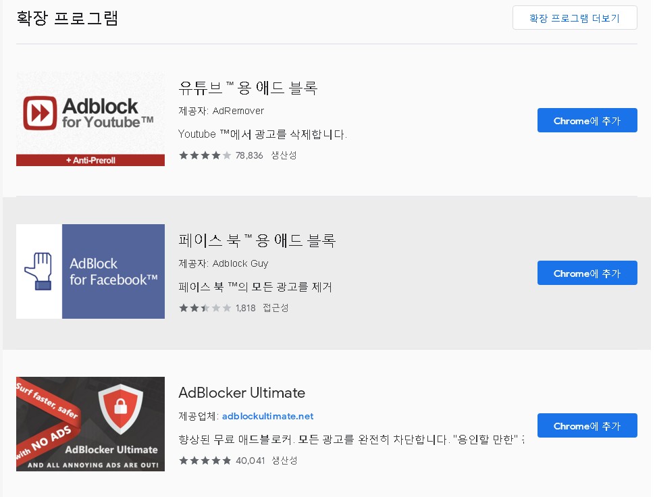Screen dimensions: 655x497
Task: Click 제공자: Adblock Guy text
Action: pyautogui.click(x=223, y=263)
